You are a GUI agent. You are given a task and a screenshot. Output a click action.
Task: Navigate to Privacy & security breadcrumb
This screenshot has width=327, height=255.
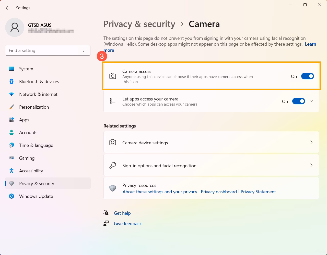click(139, 24)
